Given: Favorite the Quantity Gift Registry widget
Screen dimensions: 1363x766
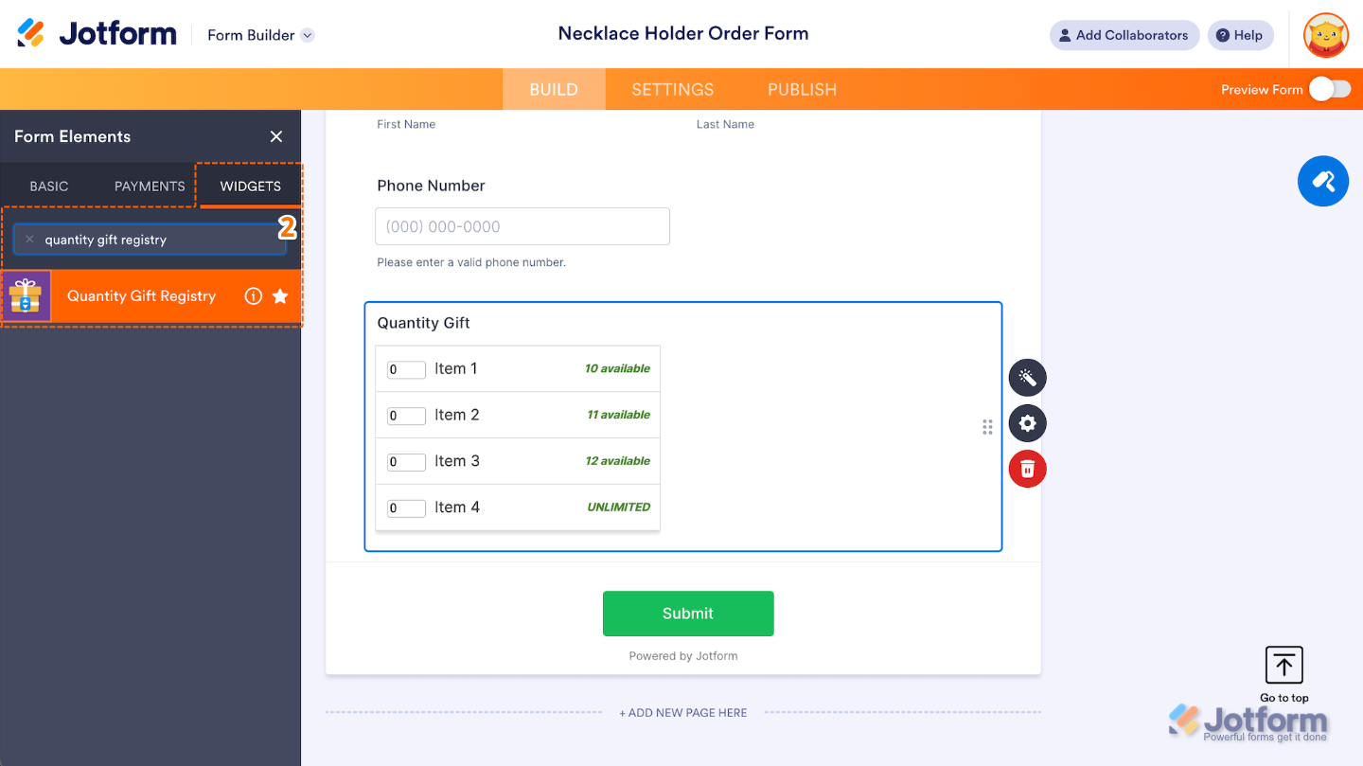Looking at the screenshot, I should click(280, 296).
